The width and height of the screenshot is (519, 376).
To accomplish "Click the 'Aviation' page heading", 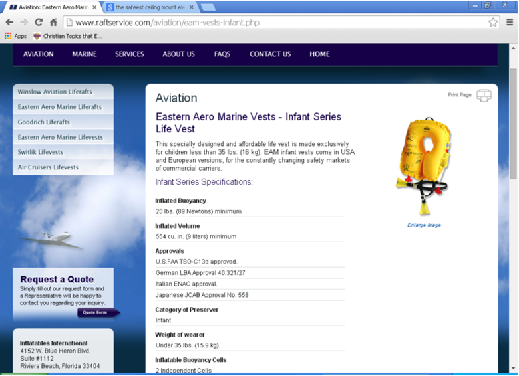I will coord(176,98).
